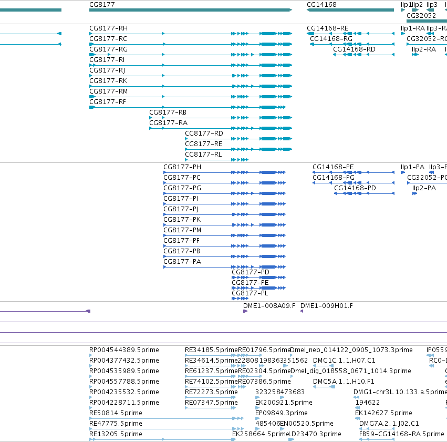Select protein CG8177-PB

[182, 252]
